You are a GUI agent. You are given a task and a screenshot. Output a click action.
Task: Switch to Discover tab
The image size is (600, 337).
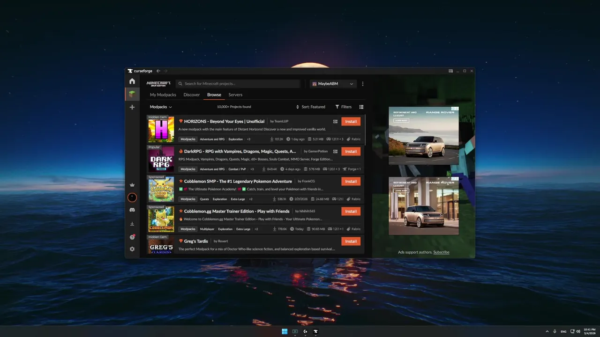click(x=192, y=95)
